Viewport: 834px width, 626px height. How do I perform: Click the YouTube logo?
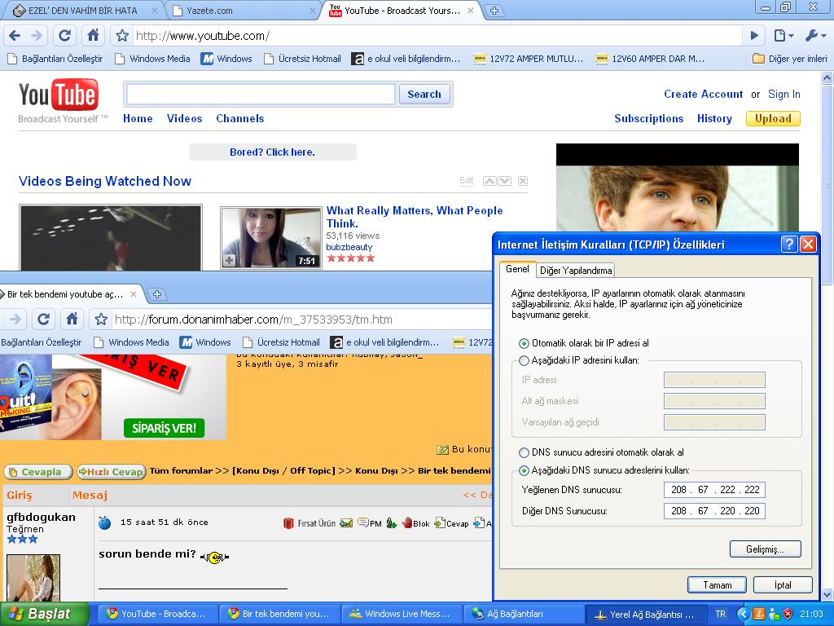click(x=58, y=97)
